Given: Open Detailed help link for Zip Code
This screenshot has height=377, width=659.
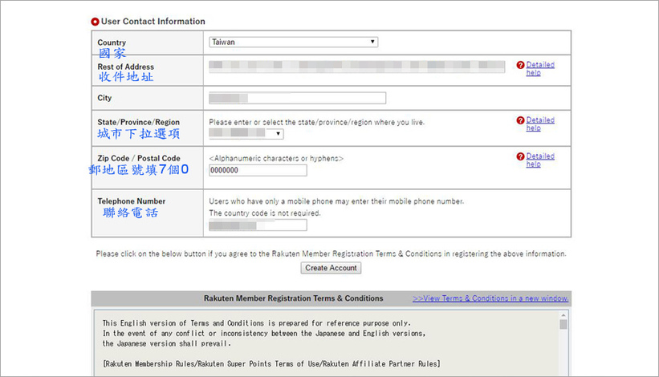Looking at the screenshot, I should [539, 160].
